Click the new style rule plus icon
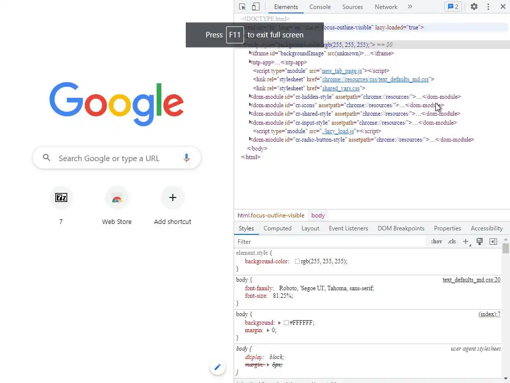Screen dimensions: 510x383 (466, 242)
